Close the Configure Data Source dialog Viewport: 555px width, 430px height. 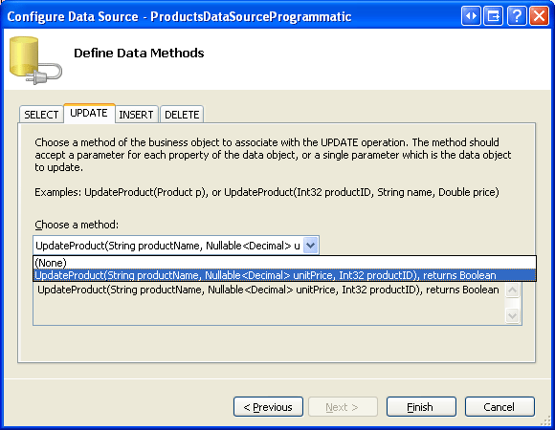539,16
